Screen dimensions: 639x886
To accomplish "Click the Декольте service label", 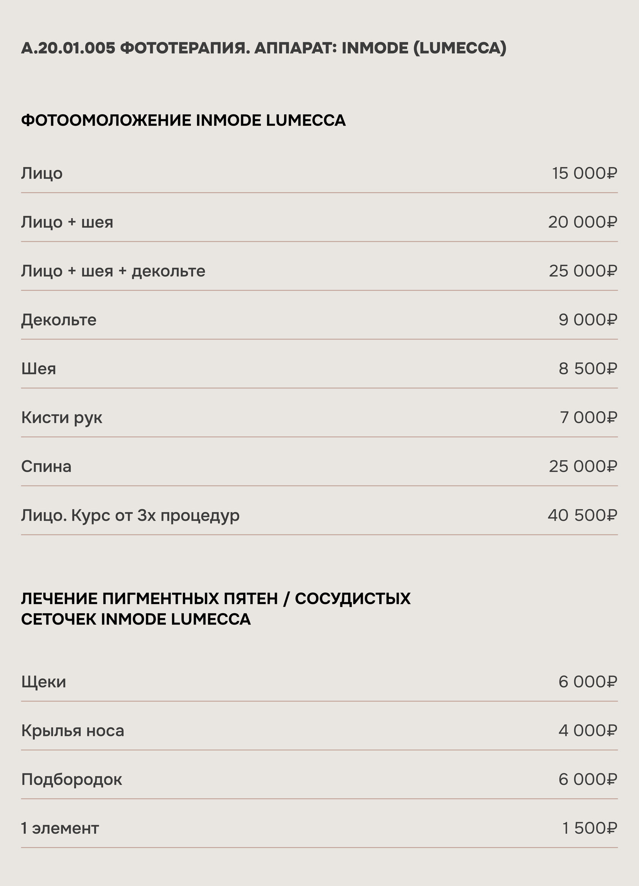I will [x=59, y=320].
